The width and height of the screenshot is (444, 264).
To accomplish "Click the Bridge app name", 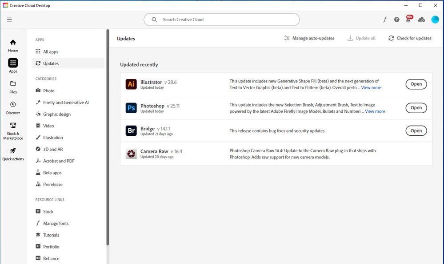I will pyautogui.click(x=148, y=129).
